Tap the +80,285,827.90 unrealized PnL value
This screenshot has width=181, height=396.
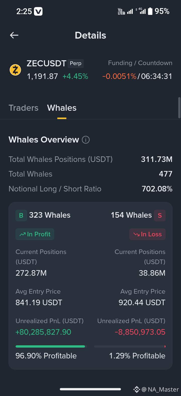43,332
